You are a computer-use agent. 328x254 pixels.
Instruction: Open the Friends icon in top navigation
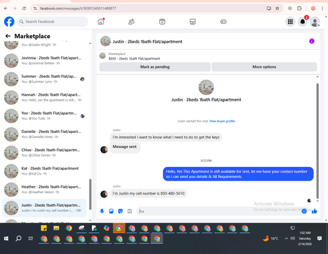point(131,22)
